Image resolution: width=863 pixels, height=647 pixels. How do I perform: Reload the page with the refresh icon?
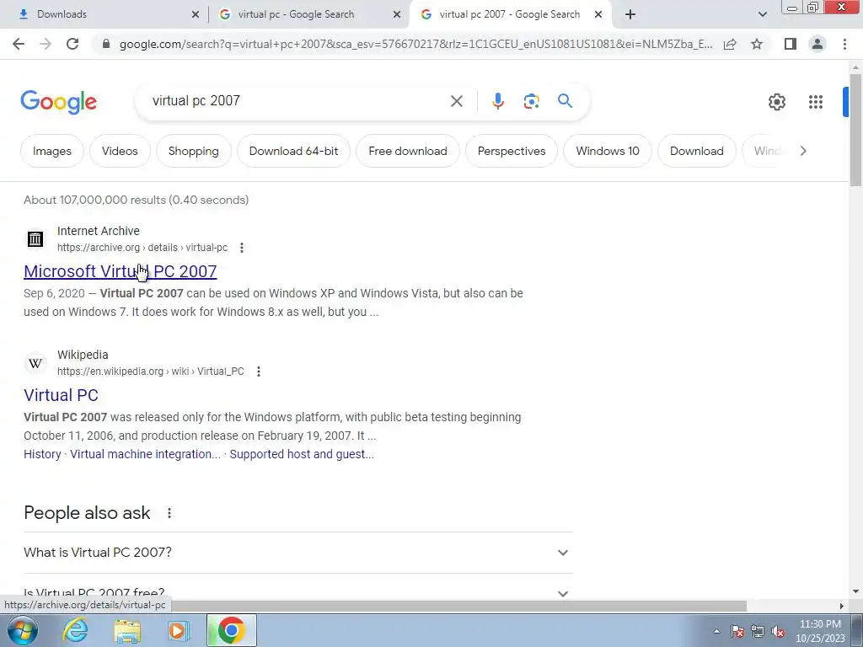point(72,44)
